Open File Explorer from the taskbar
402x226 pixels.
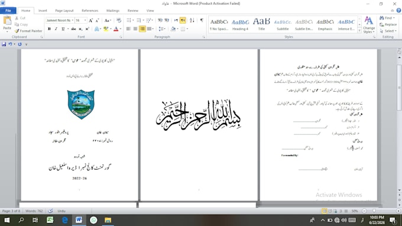coord(108,220)
